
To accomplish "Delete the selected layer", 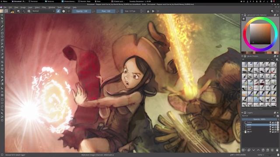I will tap(277, 150).
